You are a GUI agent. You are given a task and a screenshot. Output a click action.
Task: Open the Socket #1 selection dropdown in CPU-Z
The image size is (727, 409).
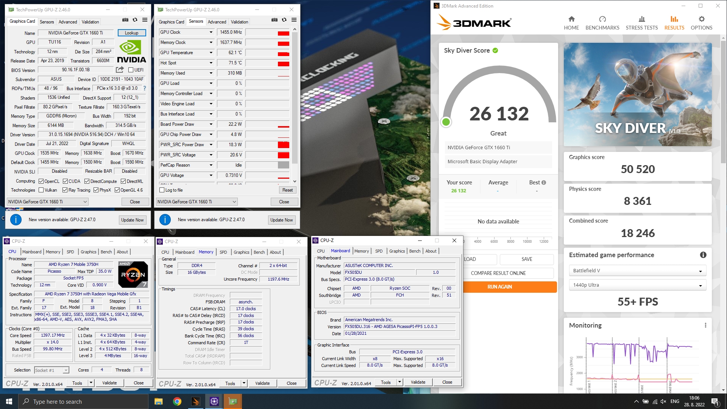tap(51, 370)
